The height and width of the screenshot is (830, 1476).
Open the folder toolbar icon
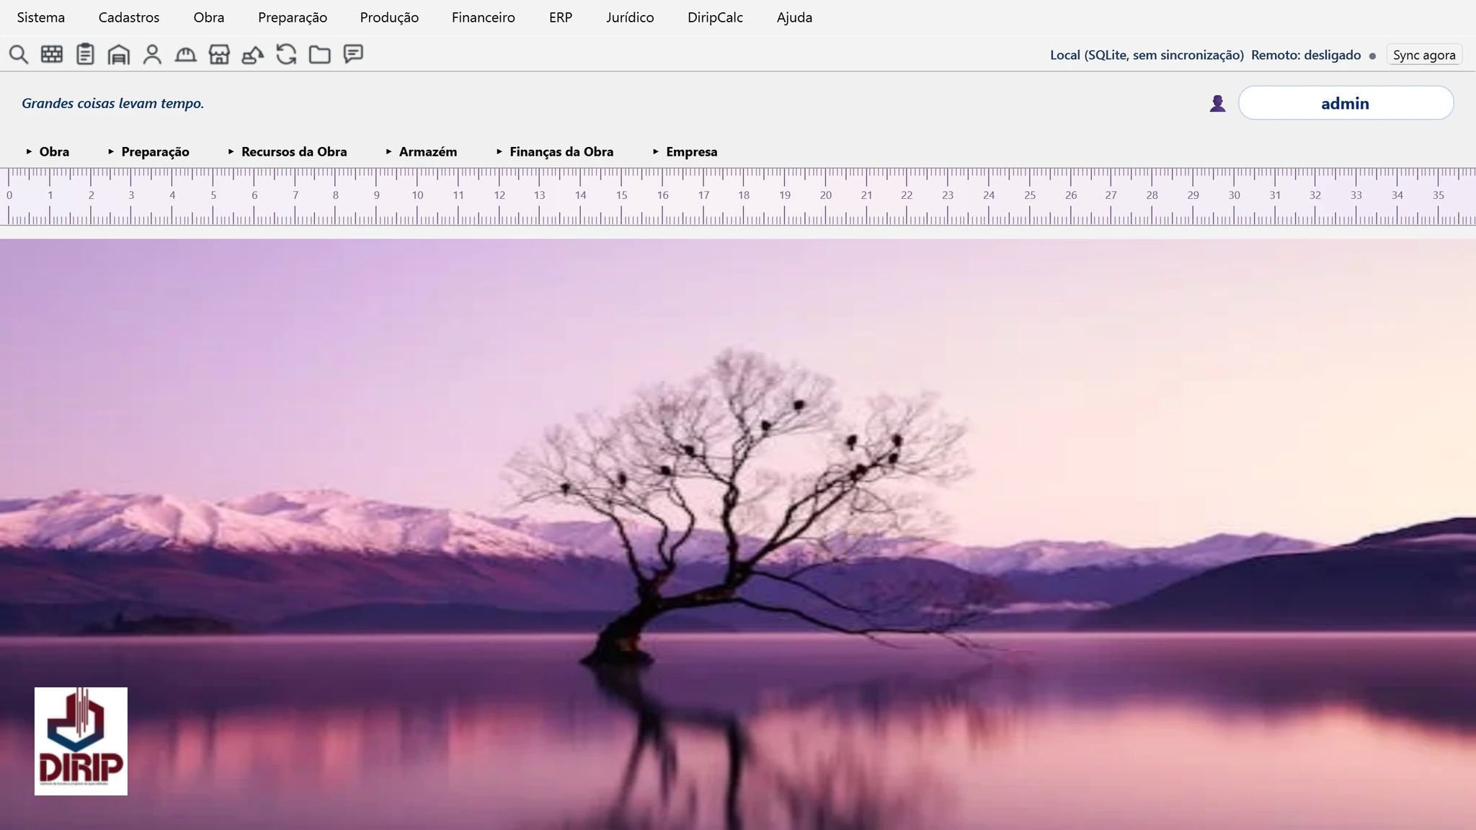click(319, 55)
